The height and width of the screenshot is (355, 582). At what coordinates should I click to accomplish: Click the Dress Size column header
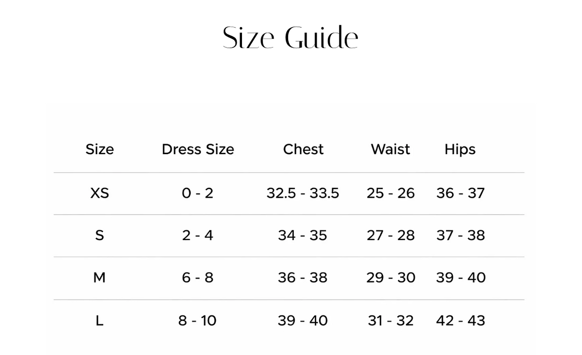(x=198, y=149)
